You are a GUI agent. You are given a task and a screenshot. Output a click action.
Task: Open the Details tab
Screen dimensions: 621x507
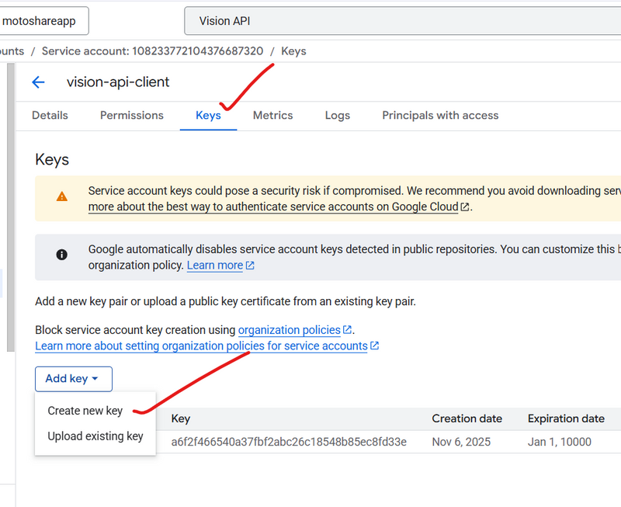(x=50, y=115)
